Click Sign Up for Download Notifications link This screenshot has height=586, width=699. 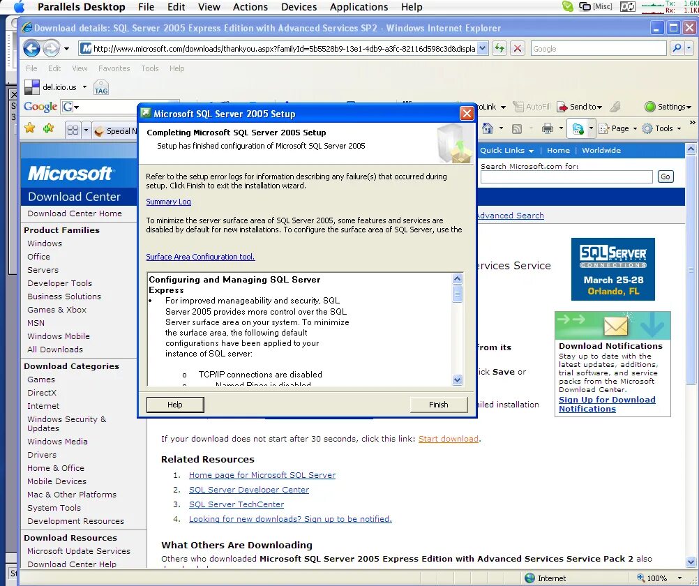(607, 404)
